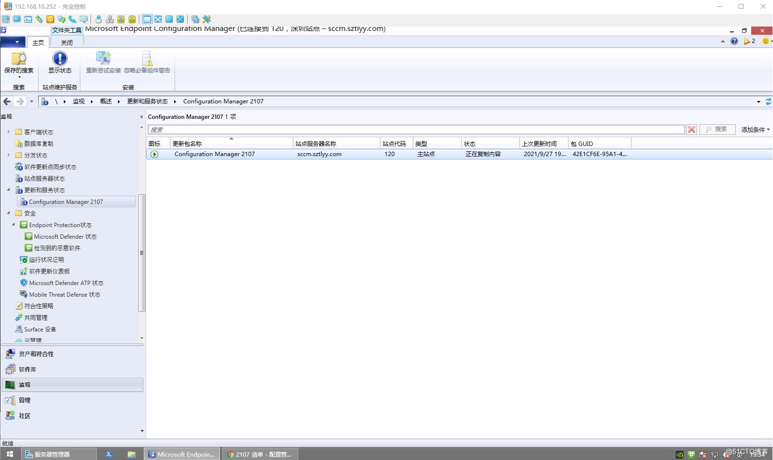Viewport: 773px width, 460px height.
Task: Collapse the 更新和服务状态 tree node
Action: (9, 190)
